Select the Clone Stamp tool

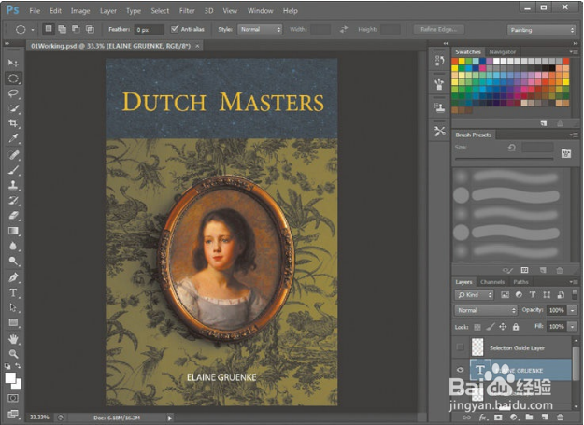coord(13,185)
